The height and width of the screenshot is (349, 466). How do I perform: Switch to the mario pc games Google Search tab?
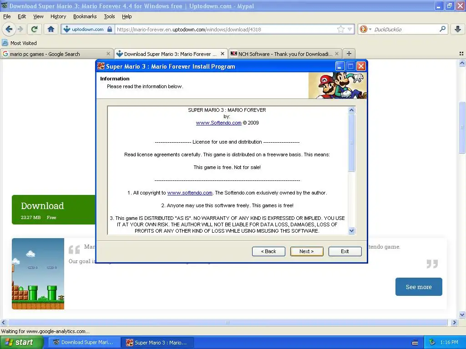[57, 54]
